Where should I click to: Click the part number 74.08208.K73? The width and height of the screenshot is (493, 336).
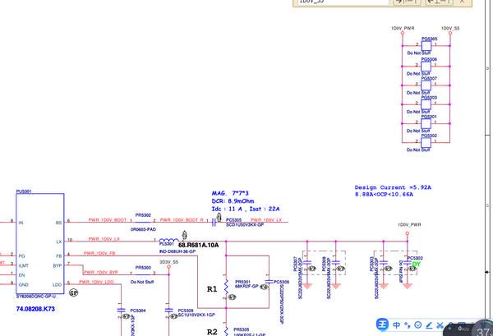(35, 309)
